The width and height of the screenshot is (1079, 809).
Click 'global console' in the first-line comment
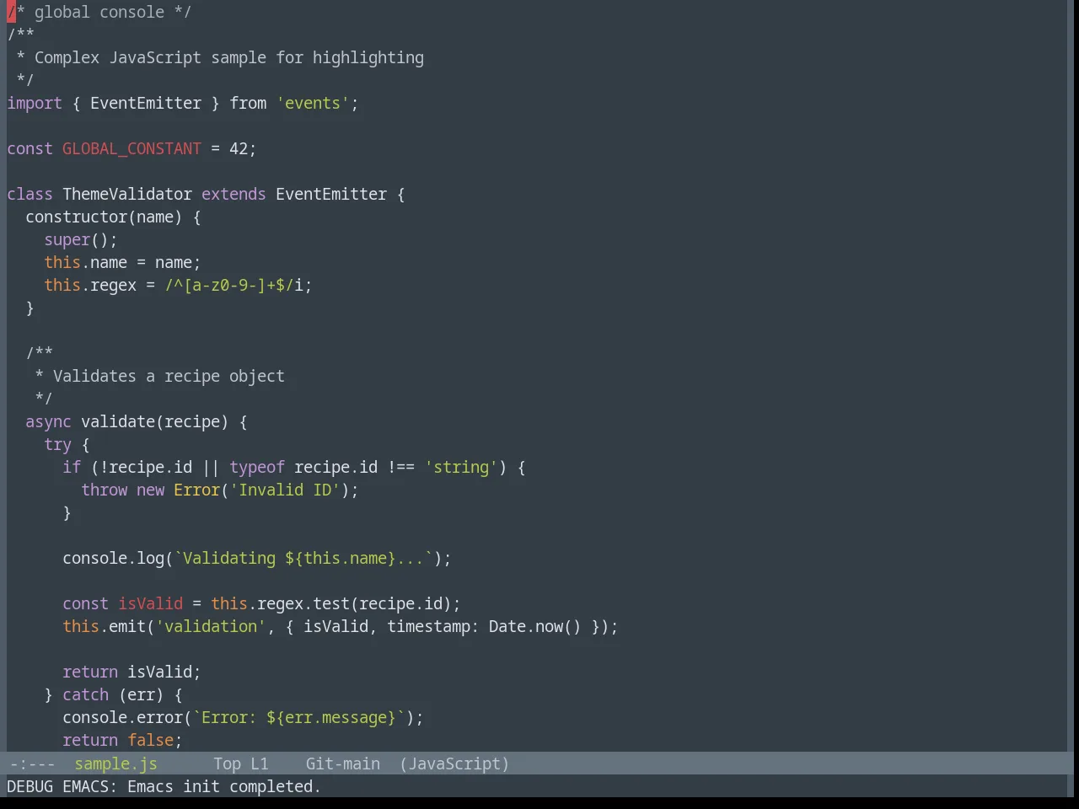(99, 12)
